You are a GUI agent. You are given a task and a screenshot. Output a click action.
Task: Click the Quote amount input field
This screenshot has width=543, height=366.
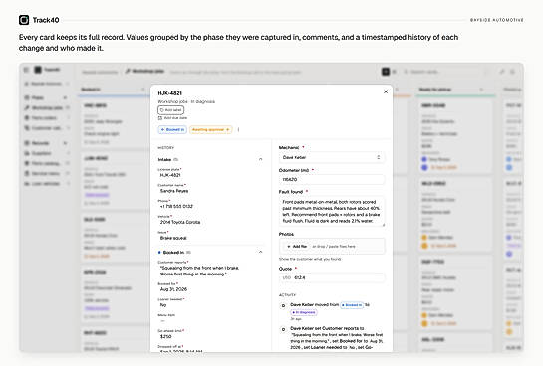(x=332, y=277)
